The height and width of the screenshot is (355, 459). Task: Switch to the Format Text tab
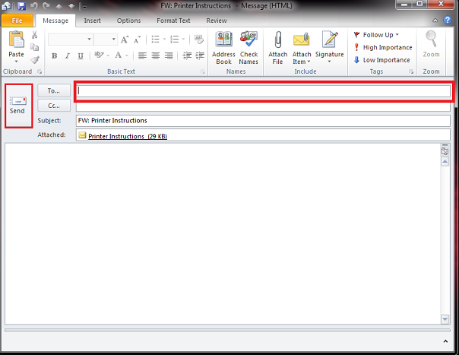tap(173, 21)
